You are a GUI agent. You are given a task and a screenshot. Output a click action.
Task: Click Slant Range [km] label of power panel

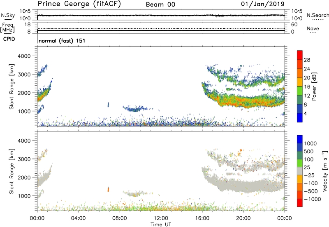(x=12, y=86)
